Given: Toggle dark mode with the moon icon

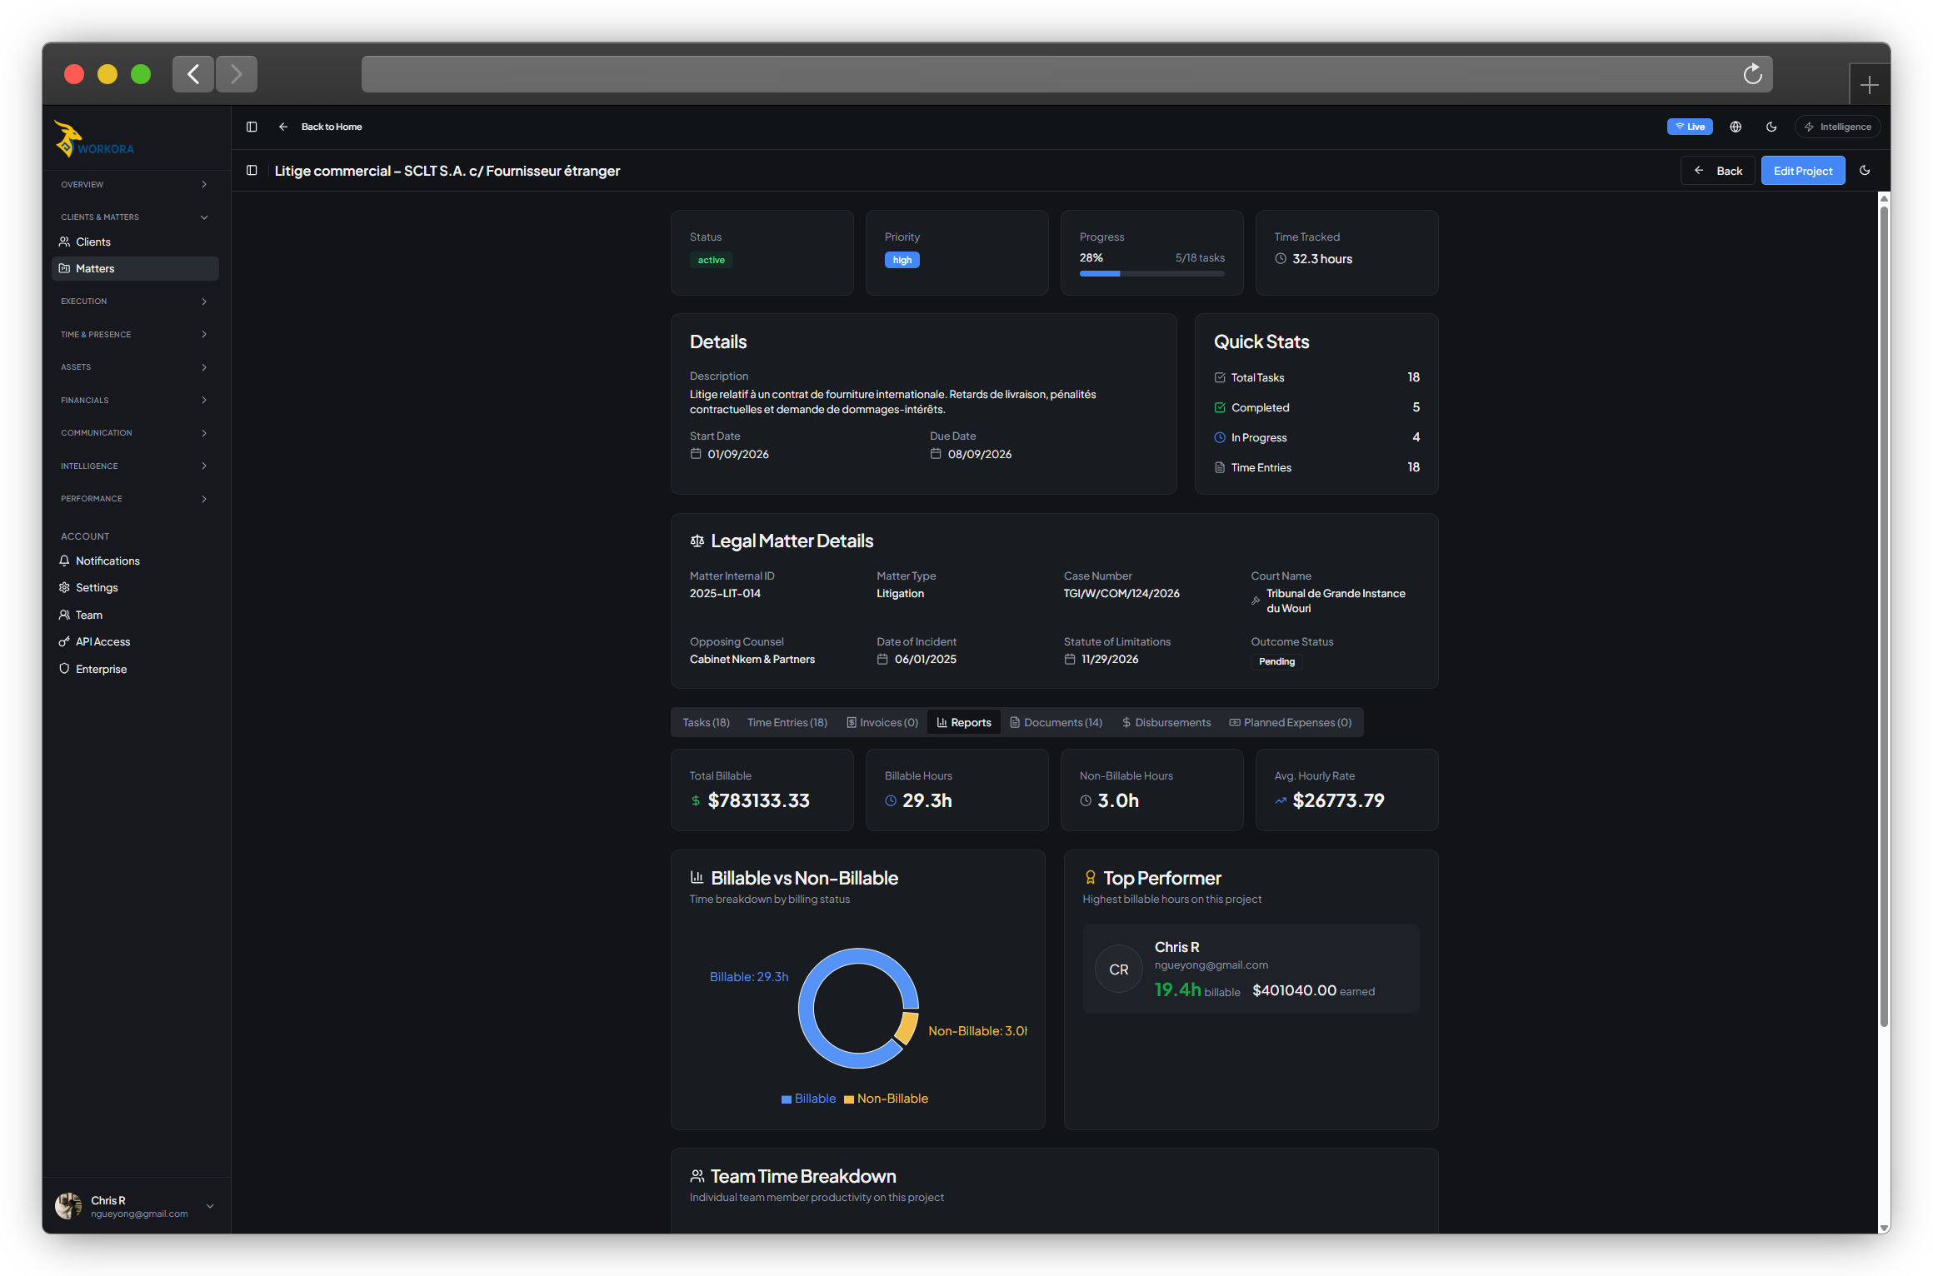Looking at the screenshot, I should [1771, 127].
